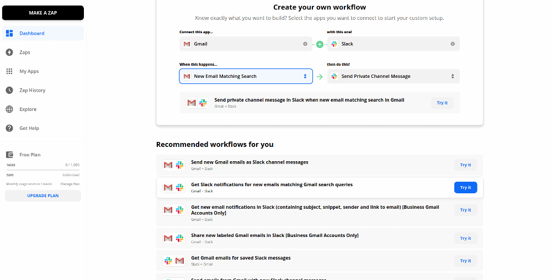Click Gmail icon on Get Slack notifications row
552x280 pixels.
coord(168,187)
